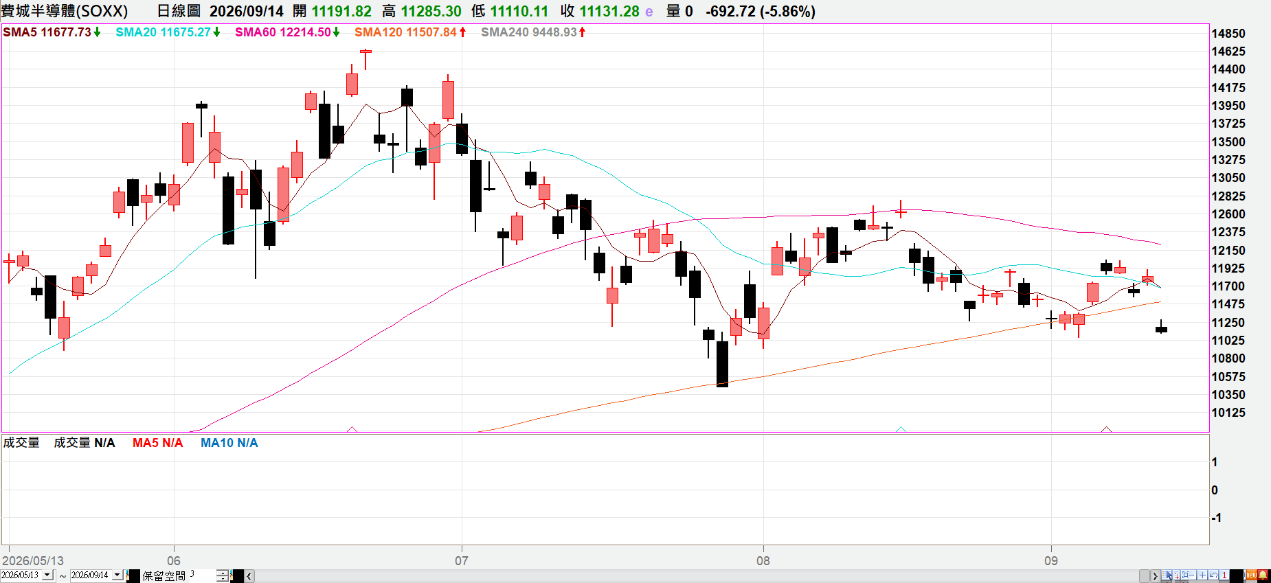Click the 09 month axis label
This screenshot has height=583, width=1271.
coord(1051,561)
